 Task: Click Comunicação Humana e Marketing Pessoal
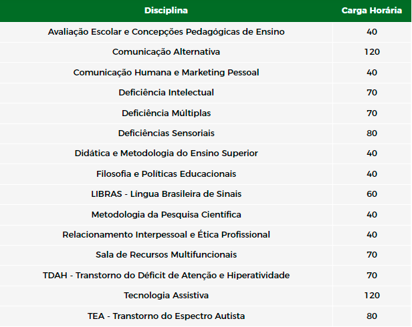(x=166, y=72)
